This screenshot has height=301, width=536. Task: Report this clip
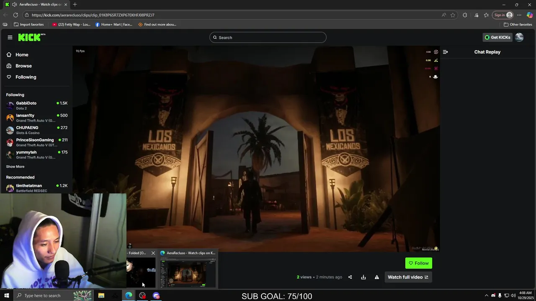tap(376, 277)
